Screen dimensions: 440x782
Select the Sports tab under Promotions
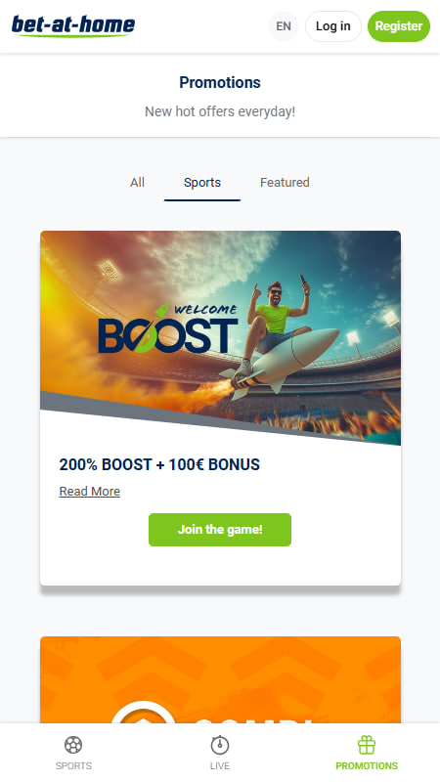(202, 183)
